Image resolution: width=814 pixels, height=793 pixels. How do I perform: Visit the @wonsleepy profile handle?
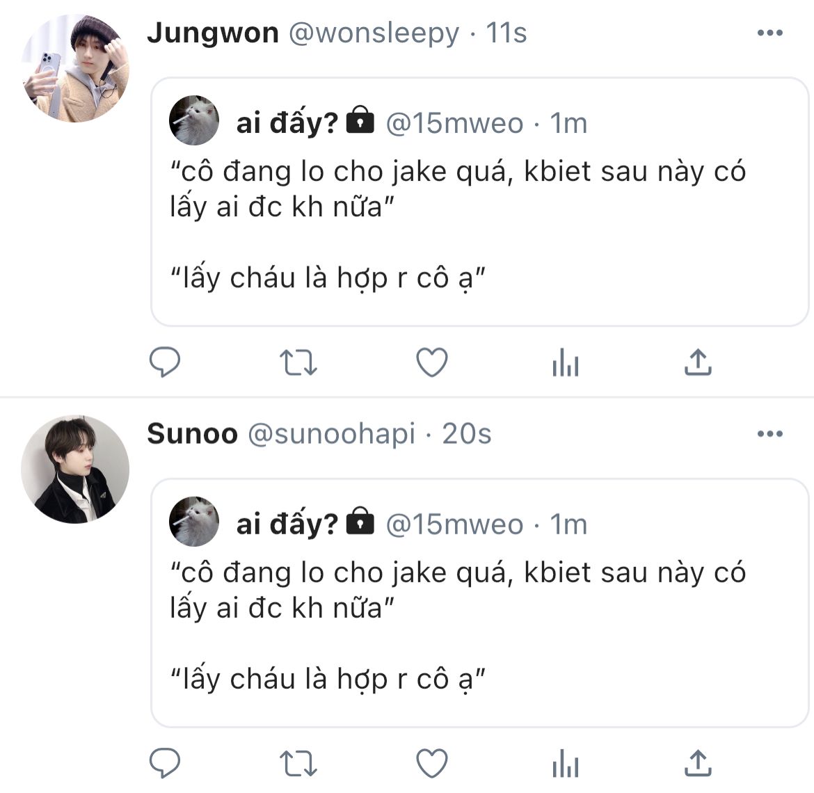click(374, 33)
